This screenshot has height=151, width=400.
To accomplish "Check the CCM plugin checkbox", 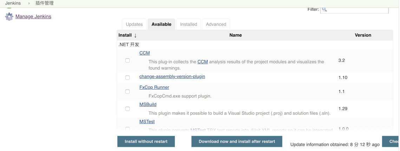I will (x=127, y=60).
